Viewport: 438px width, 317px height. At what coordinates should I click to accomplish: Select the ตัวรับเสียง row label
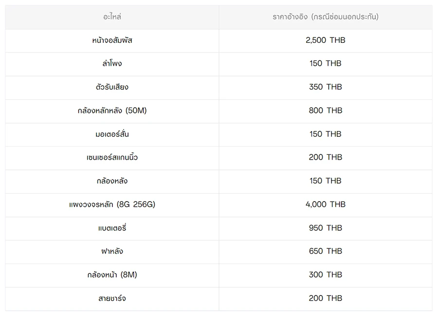112,87
